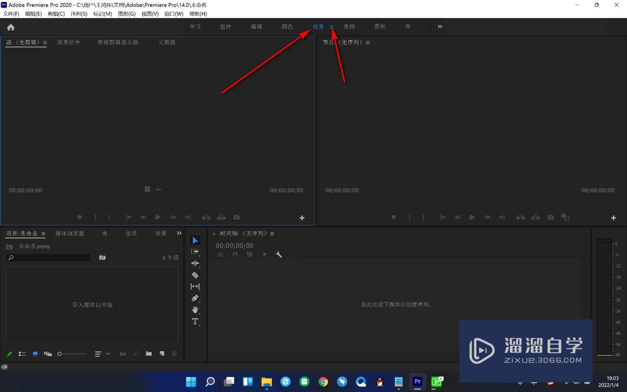Select the Razor tool

[x=195, y=275]
